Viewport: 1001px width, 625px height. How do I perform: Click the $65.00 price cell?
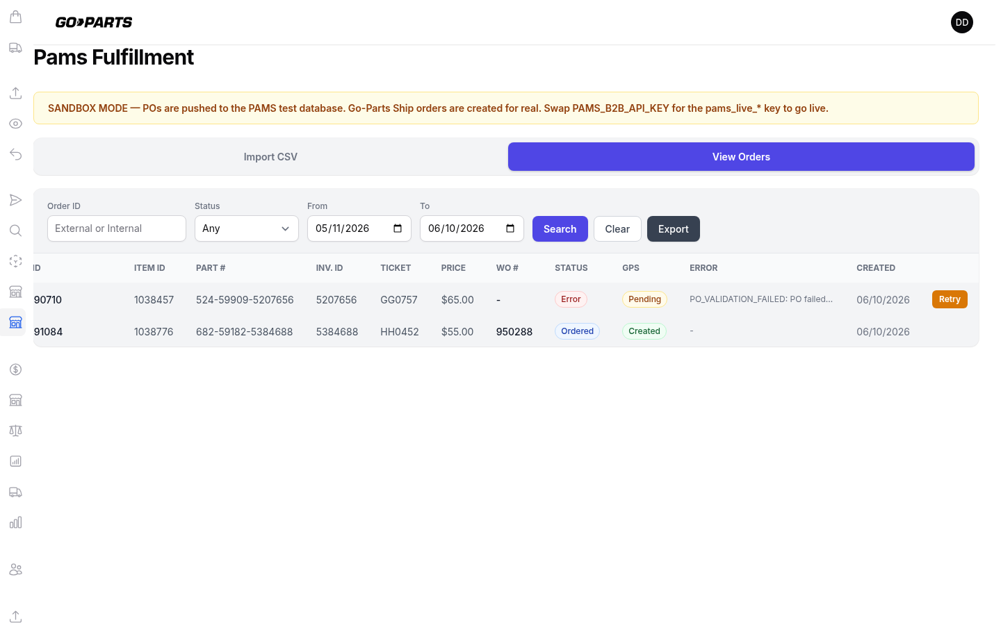(x=457, y=300)
